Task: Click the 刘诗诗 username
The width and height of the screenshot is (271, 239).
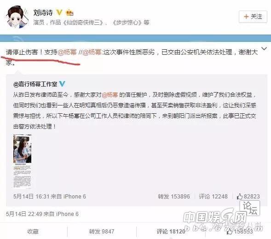Action: [43, 12]
